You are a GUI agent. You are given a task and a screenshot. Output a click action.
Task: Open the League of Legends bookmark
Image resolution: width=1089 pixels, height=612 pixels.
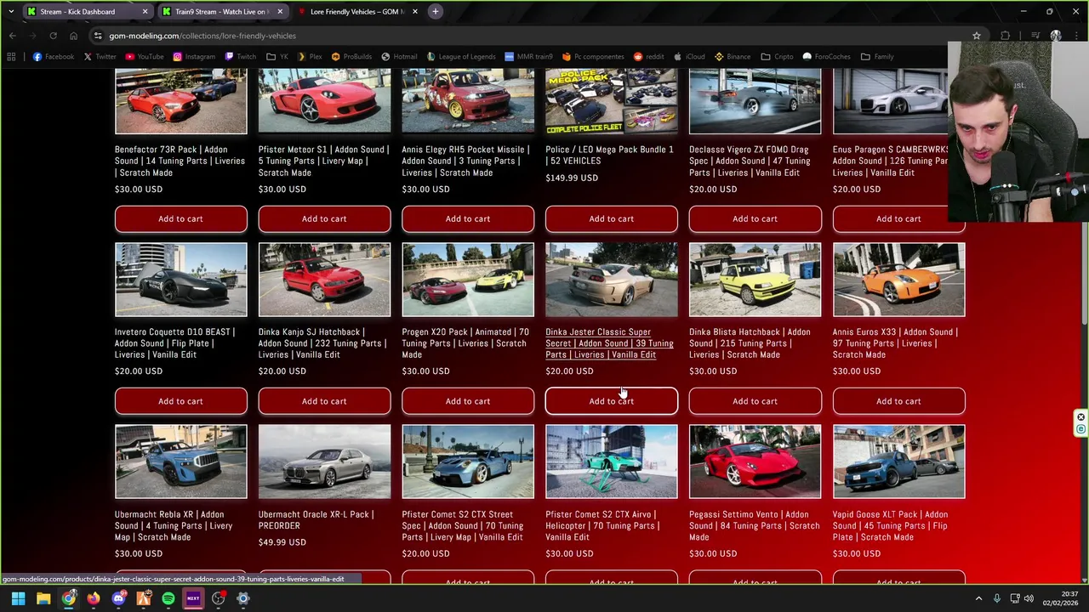tap(460, 57)
